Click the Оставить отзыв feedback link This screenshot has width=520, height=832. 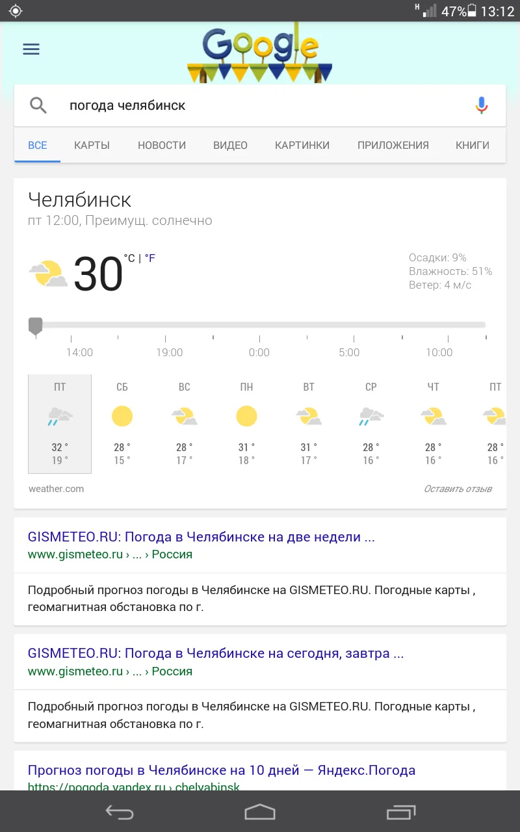458,489
